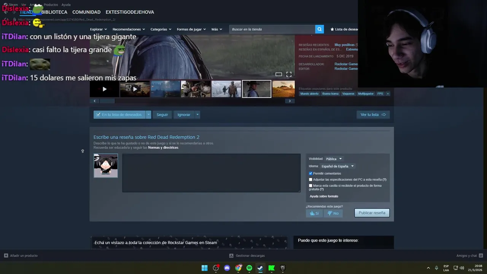Image resolution: width=487 pixels, height=274 pixels.
Task: Open the Windows Start menu
Action: (204, 268)
